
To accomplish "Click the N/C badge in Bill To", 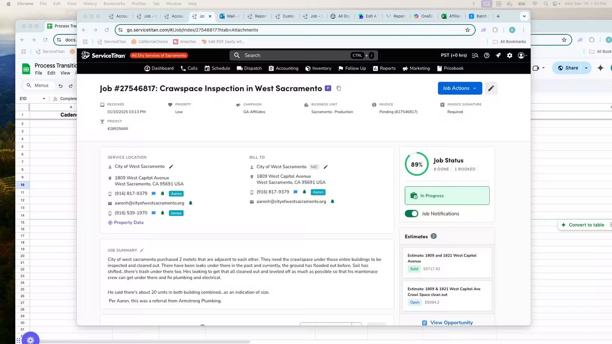I will [x=314, y=167].
